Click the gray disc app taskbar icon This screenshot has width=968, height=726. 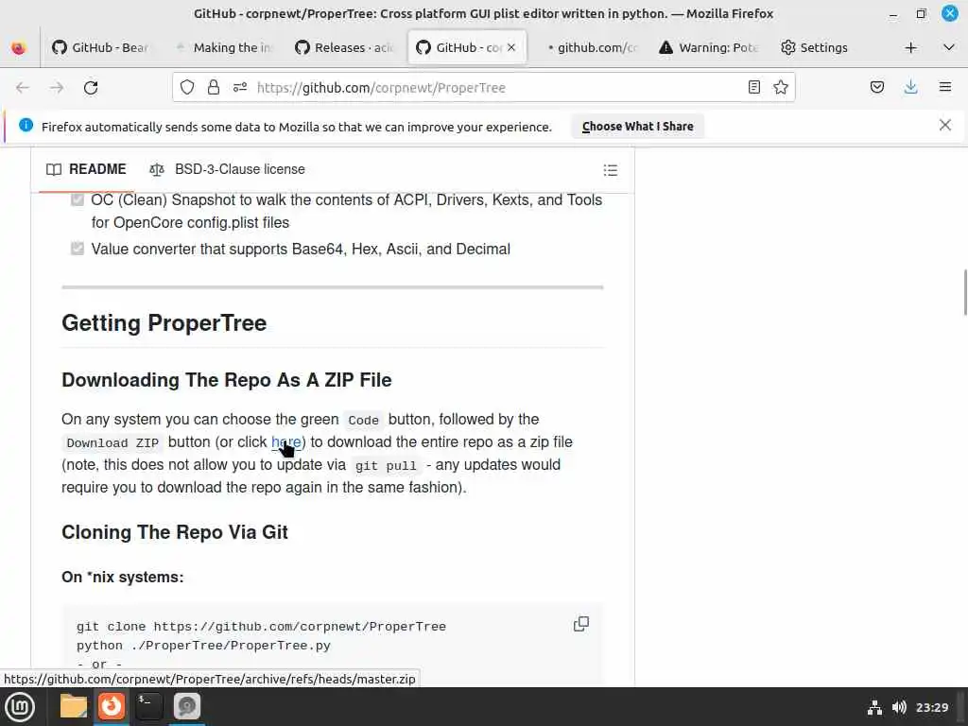187,706
